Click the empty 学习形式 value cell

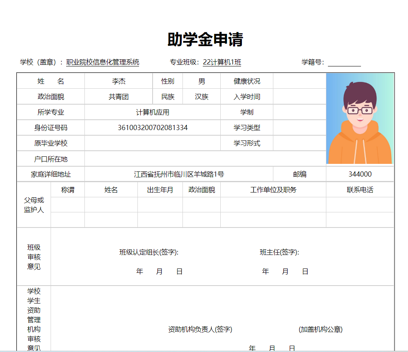[300, 143]
